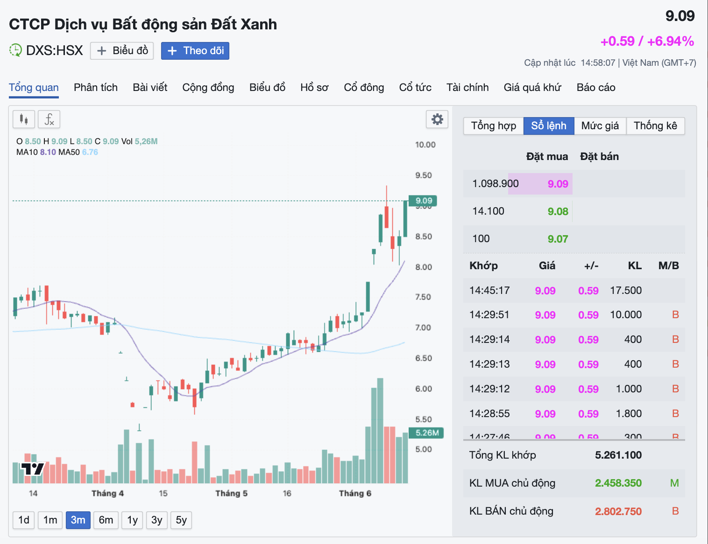The height and width of the screenshot is (544, 708).
Task: Click the current price 9.09 at top right
Action: (680, 16)
